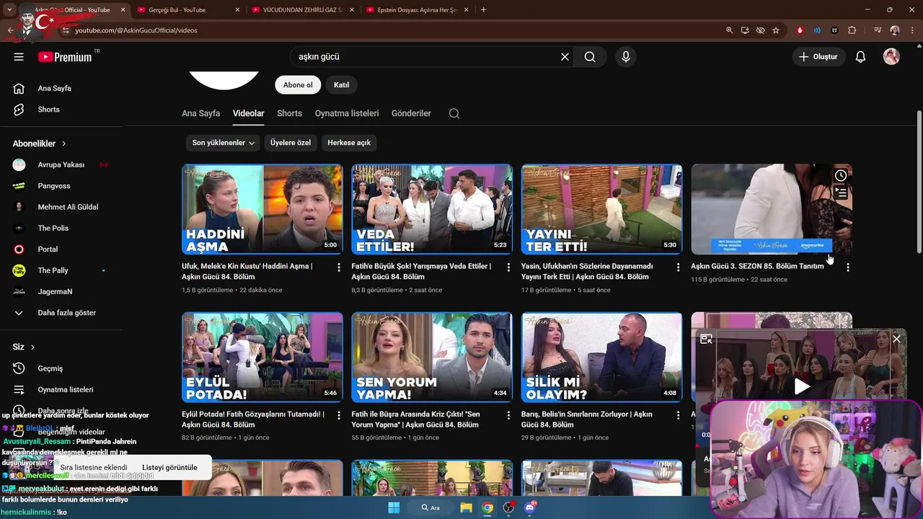Click the taskbar Ara search box
This screenshot has height=519, width=923.
point(430,507)
